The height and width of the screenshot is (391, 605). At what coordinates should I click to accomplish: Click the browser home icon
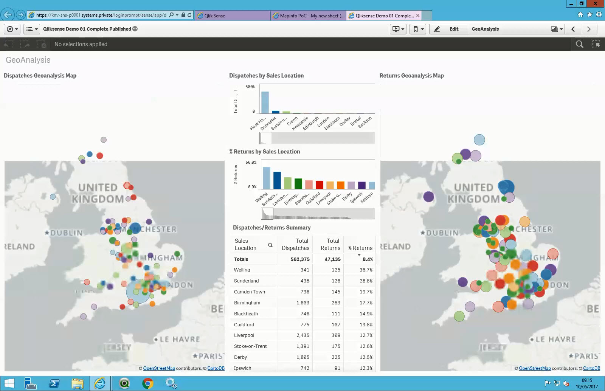(x=580, y=15)
